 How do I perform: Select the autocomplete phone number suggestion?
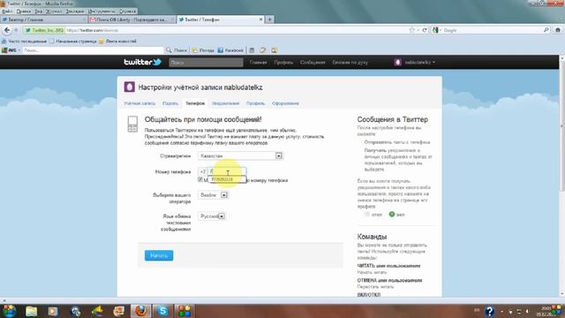click(227, 179)
